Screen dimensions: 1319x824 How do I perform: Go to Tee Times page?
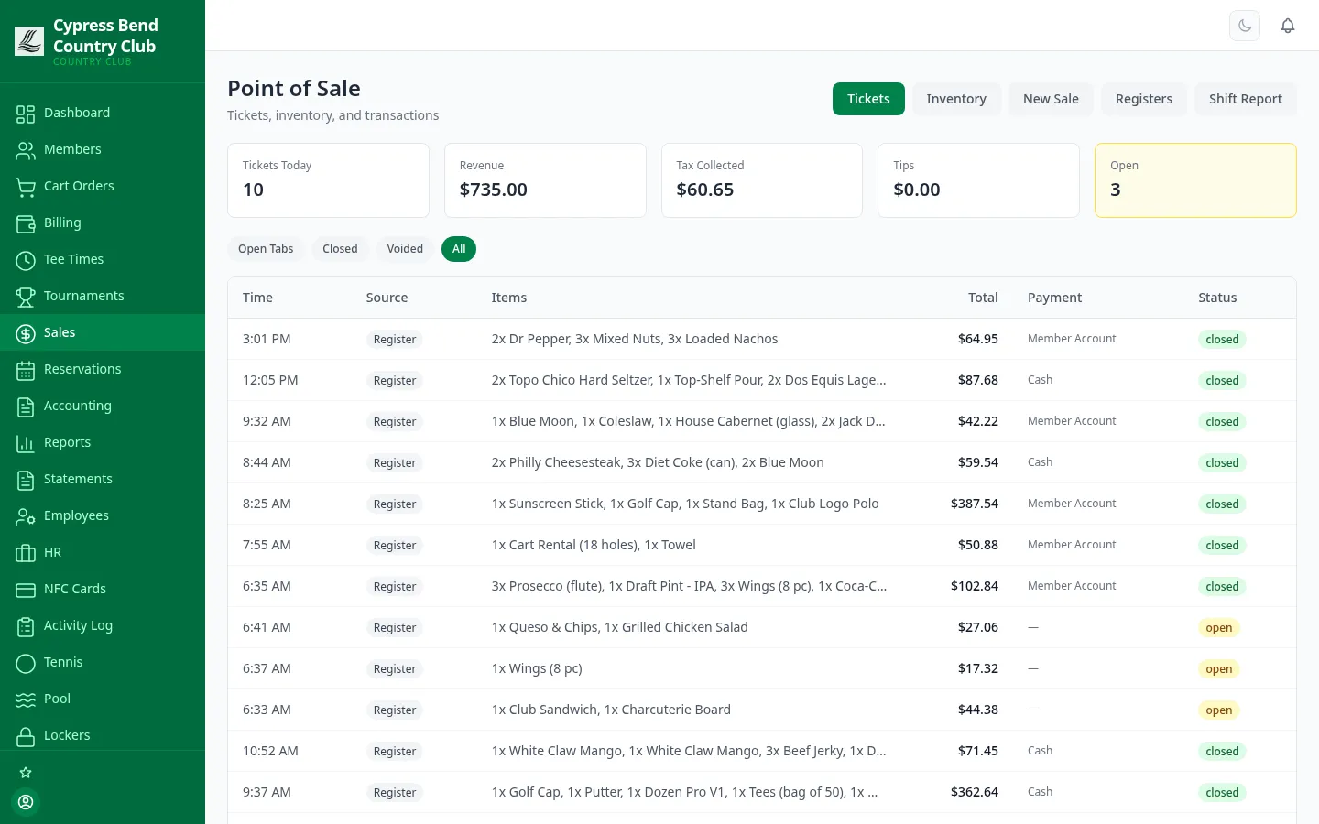(x=103, y=259)
